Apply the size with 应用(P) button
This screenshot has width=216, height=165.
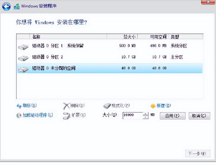pyautogui.click(x=172, y=116)
